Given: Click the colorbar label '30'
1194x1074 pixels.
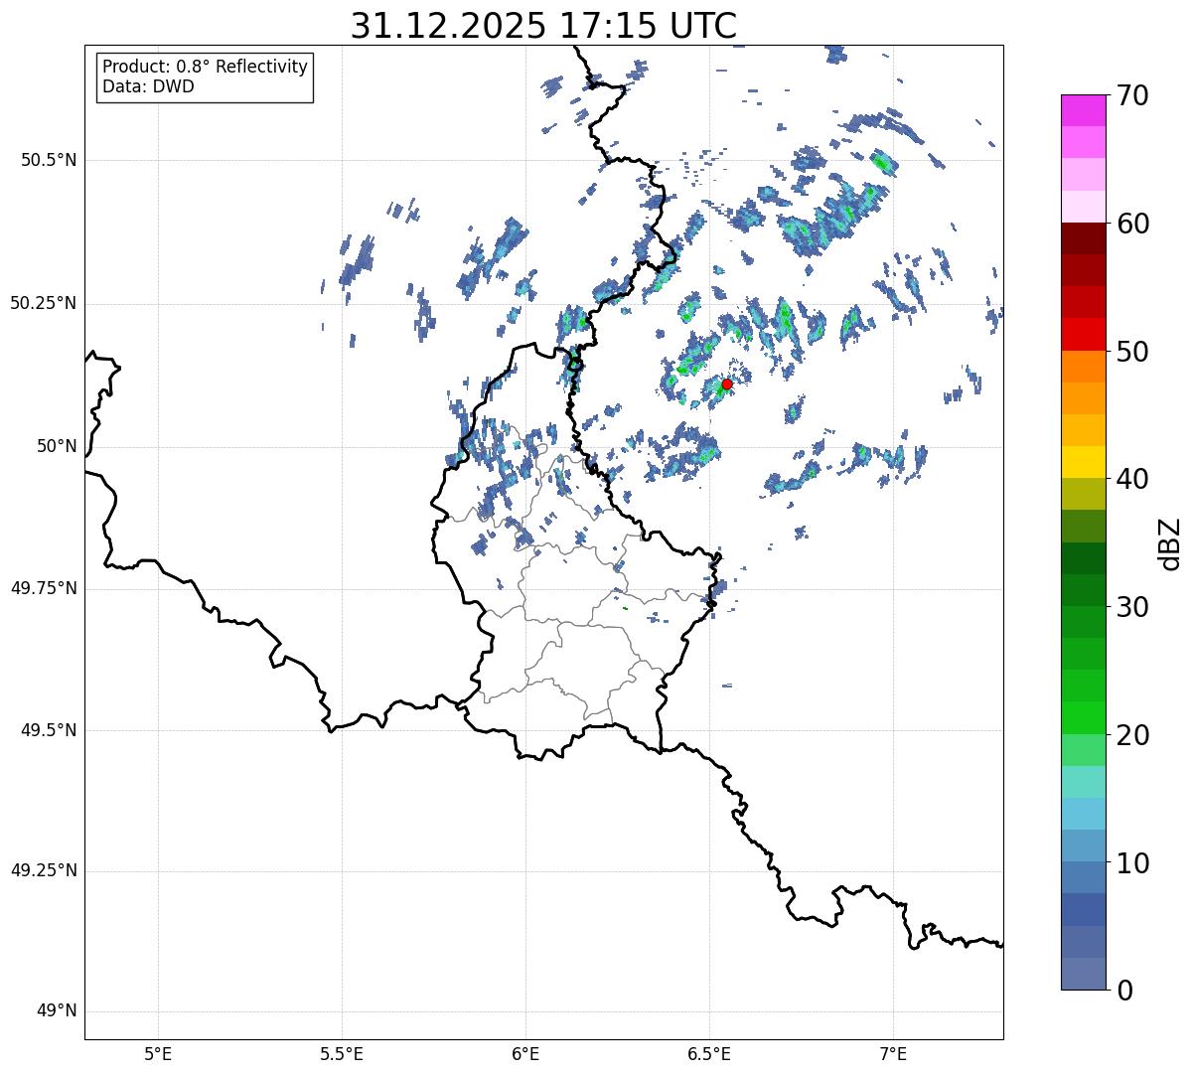Looking at the screenshot, I should (1132, 607).
